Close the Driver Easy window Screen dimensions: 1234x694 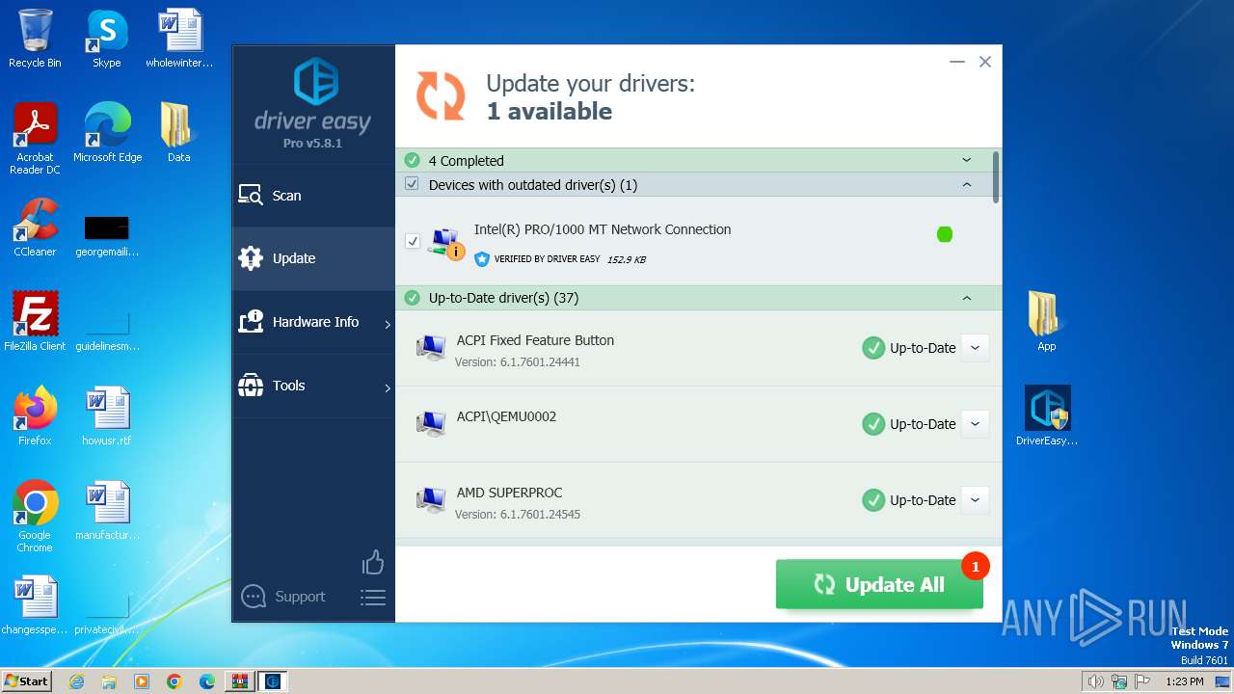(x=985, y=62)
